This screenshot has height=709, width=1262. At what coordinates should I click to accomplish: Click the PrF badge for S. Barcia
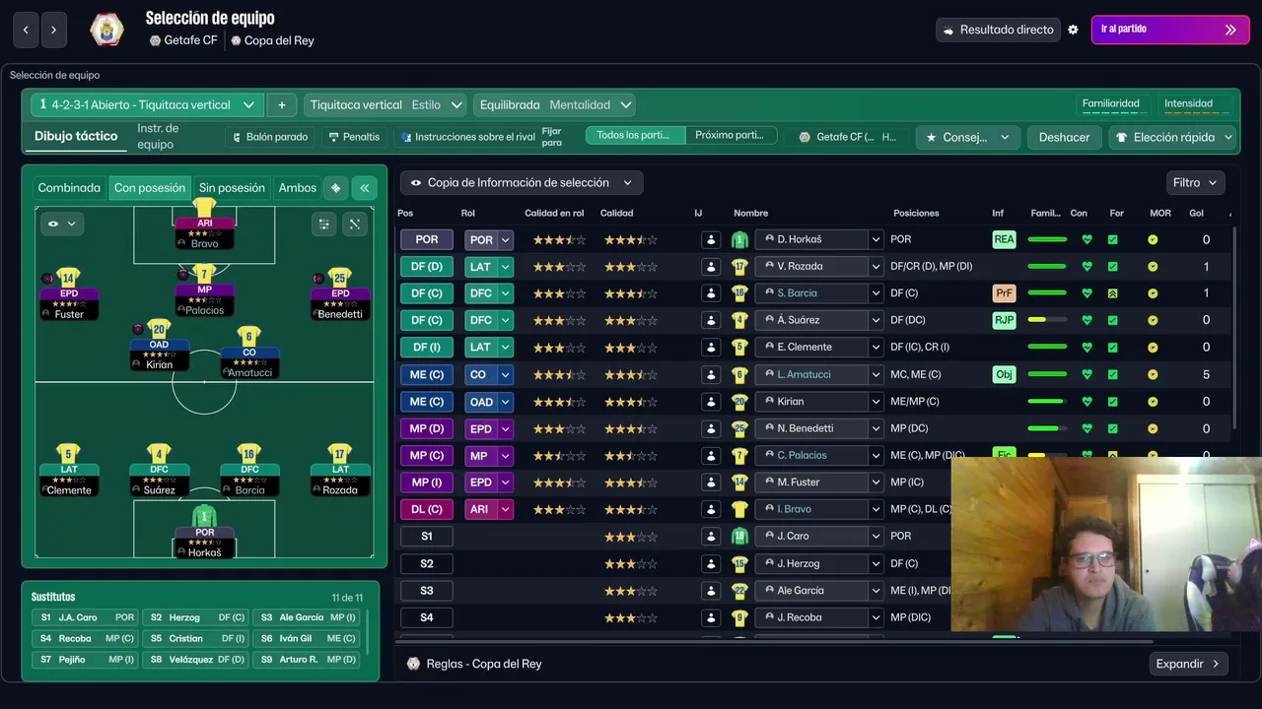pos(1004,293)
